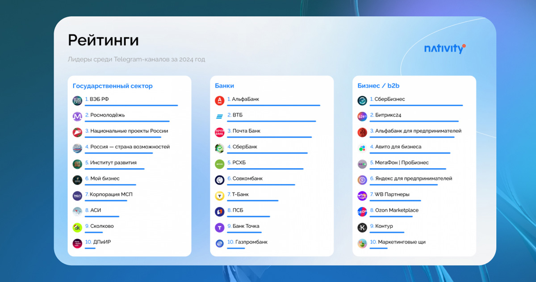This screenshot has width=536, height=282.
Task: Select the text 4. СберБанк
Action: coord(242,147)
